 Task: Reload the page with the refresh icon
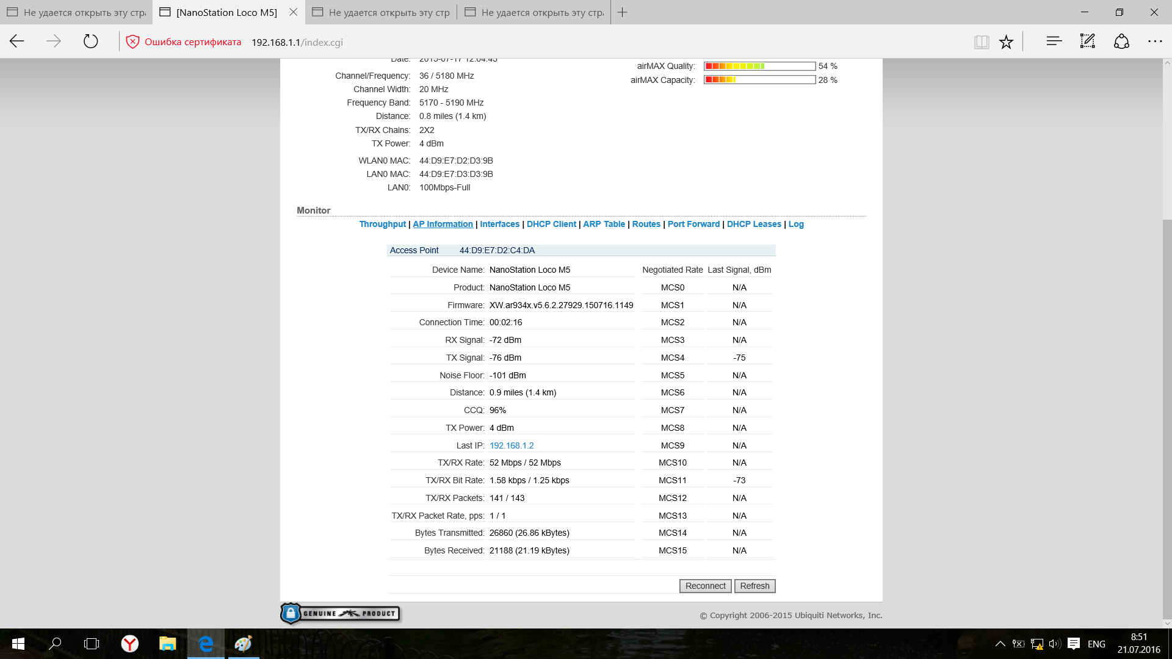point(90,41)
